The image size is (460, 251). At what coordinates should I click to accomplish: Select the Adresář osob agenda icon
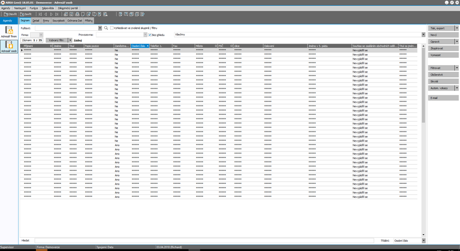tap(9, 46)
